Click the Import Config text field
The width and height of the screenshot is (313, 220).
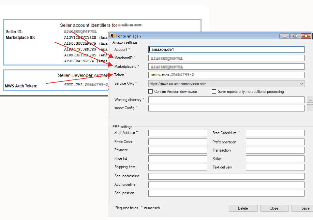(x=226, y=108)
